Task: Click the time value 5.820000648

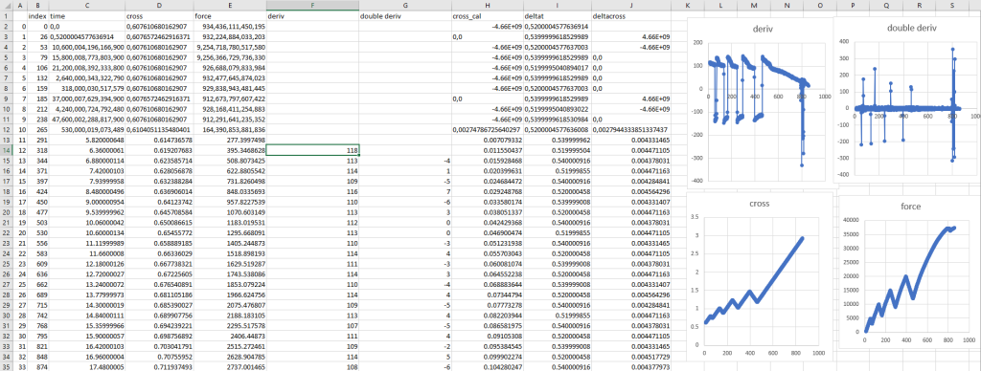Action: [86, 141]
